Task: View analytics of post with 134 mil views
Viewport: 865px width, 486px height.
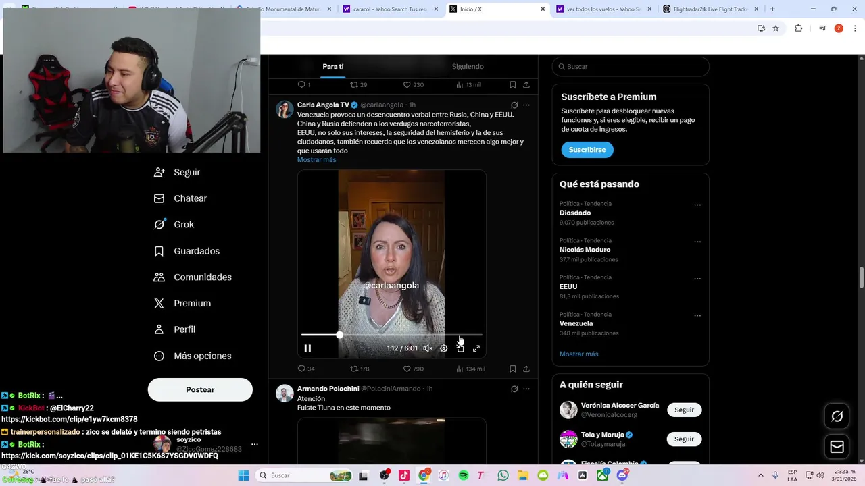Action: point(470,369)
